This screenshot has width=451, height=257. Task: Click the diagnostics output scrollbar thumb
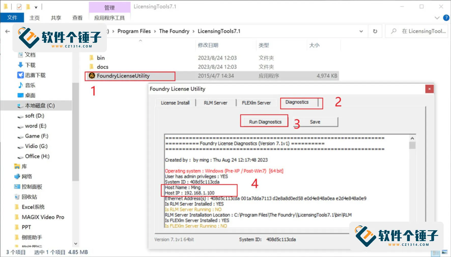tap(412, 146)
